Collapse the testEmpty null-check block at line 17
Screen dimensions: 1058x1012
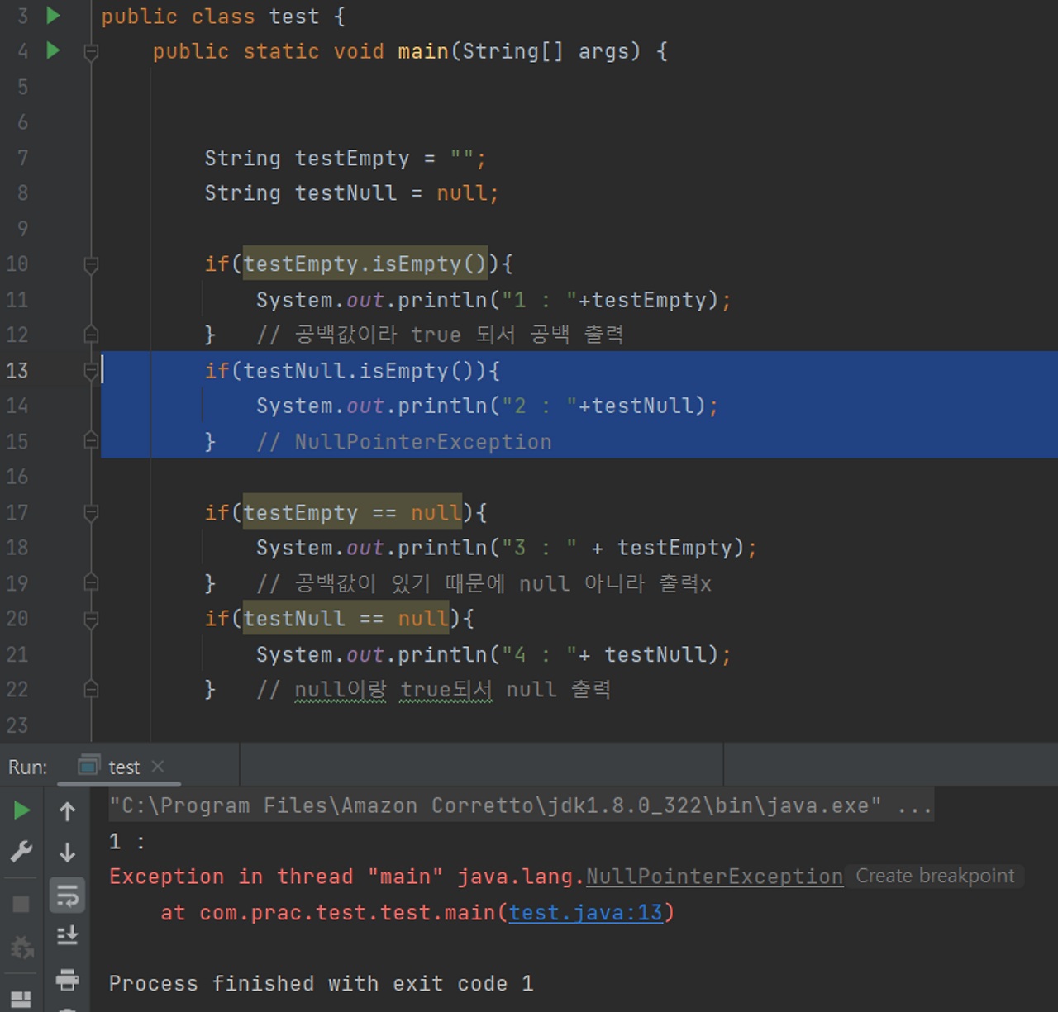click(91, 512)
